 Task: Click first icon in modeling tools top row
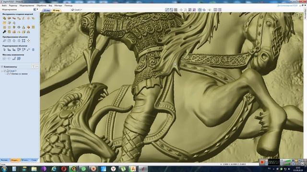click(x=4, y=18)
